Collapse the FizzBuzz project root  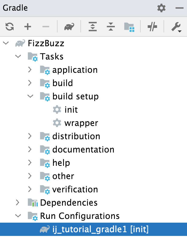[6, 43]
